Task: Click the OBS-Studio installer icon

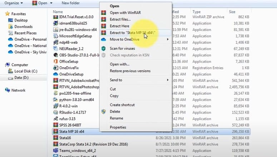Action: pos(55,55)
